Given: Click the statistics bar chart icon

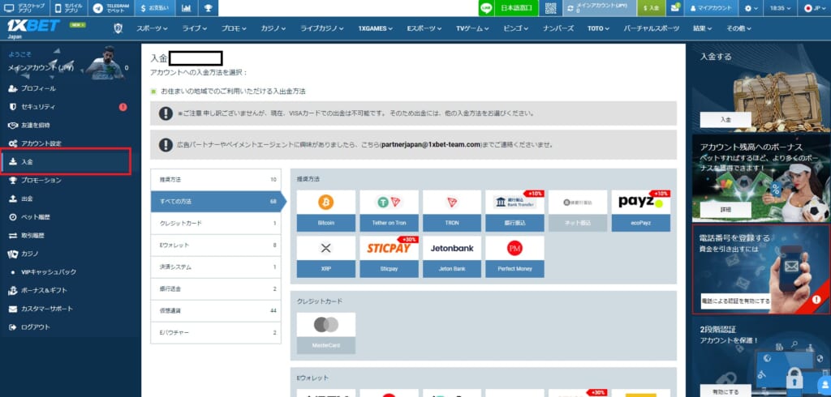Looking at the screenshot, I should (186, 8).
